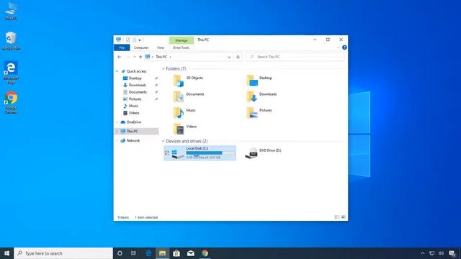
Task: Select the Local Disk (C:) drive icon
Action: click(178, 153)
